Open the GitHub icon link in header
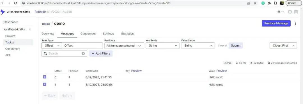Image resolution: width=303 pixels, height=104 pixels. (x=290, y=12)
